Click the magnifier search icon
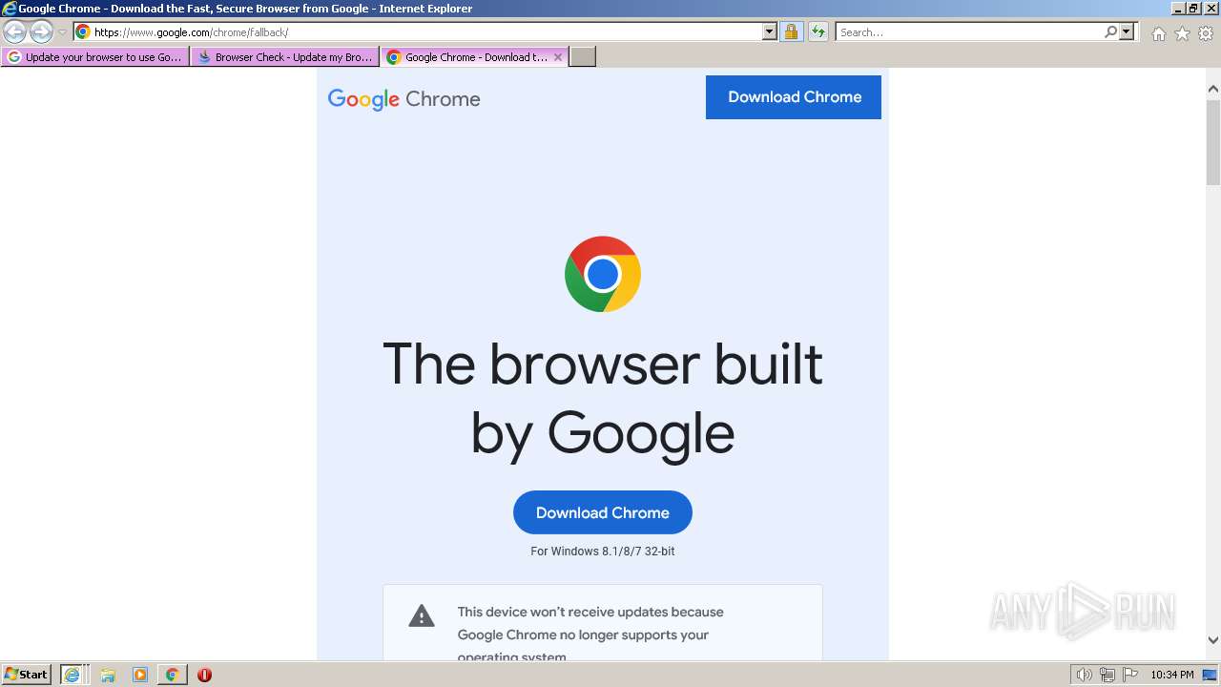 pos(1110,31)
